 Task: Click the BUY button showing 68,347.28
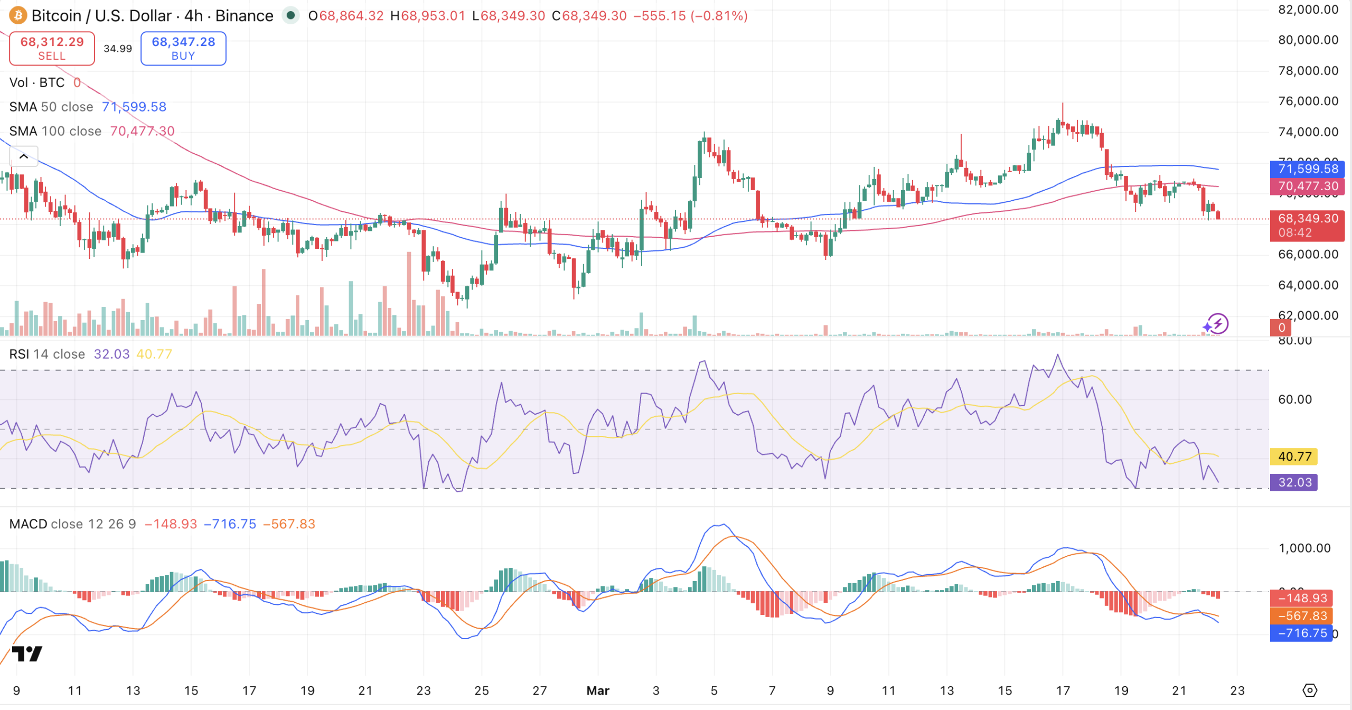tap(183, 48)
